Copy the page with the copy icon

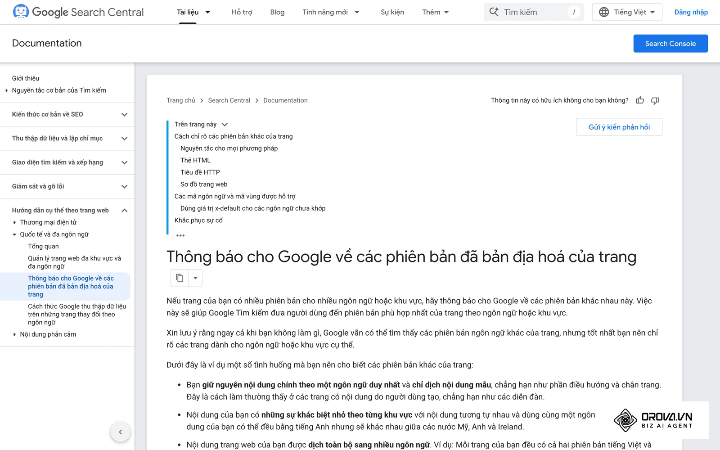tap(180, 278)
